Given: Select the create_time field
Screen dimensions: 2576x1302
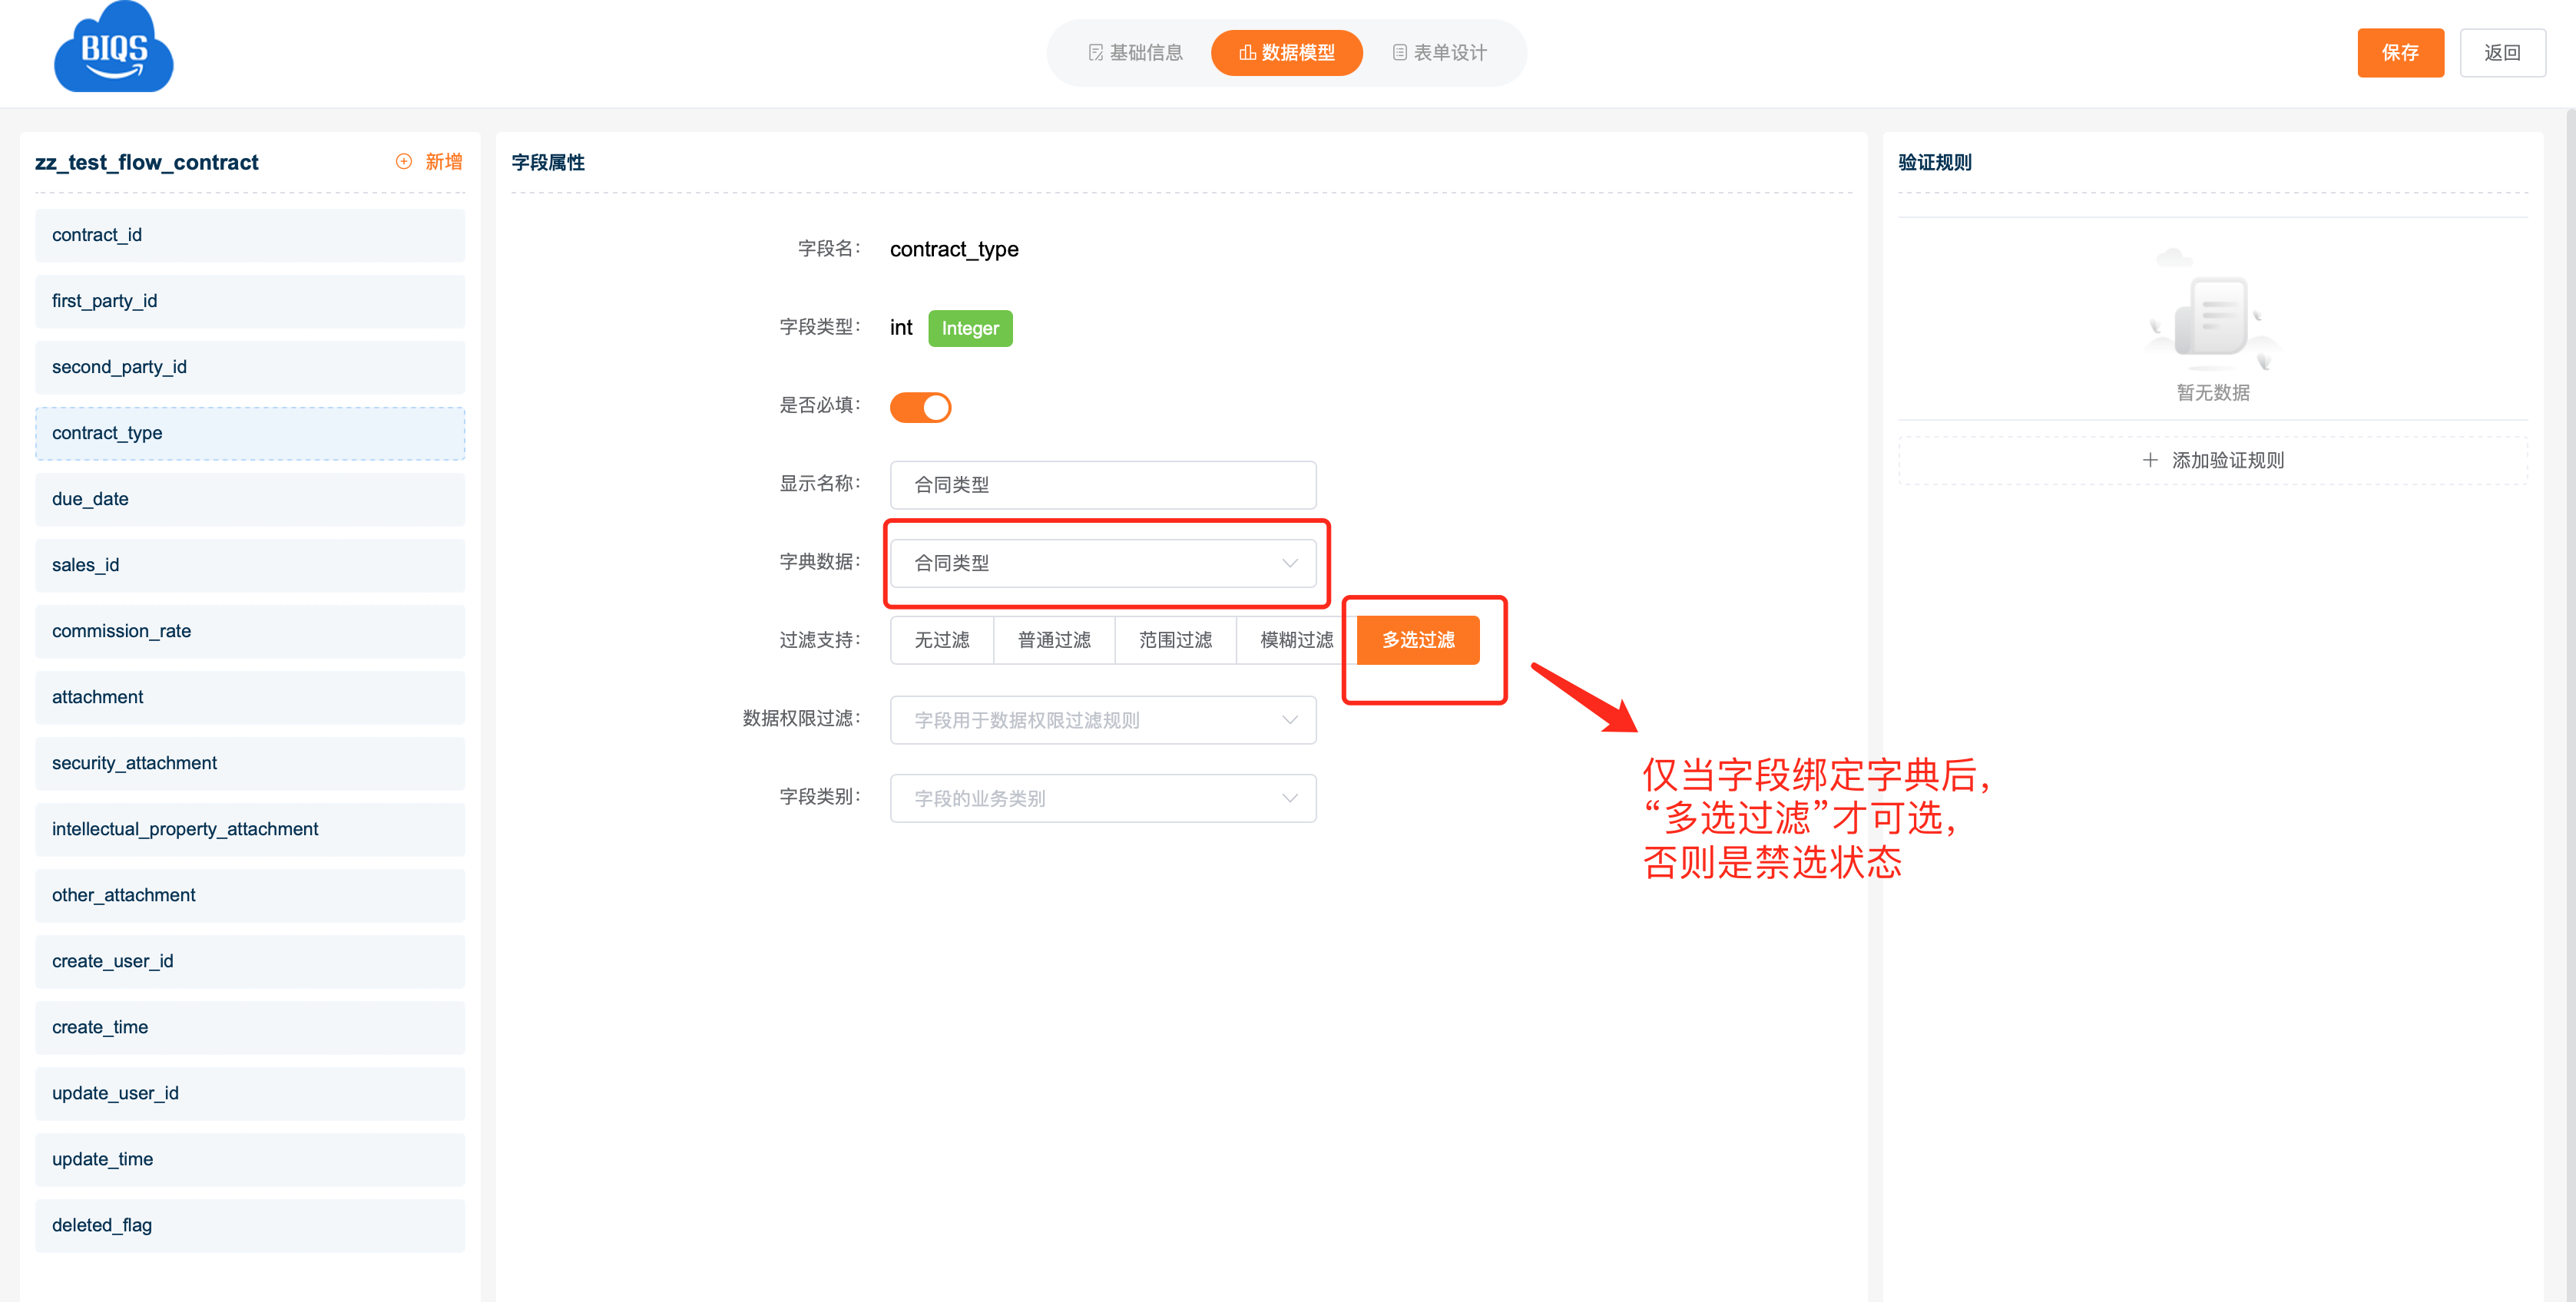Looking at the screenshot, I should [x=250, y=1026].
